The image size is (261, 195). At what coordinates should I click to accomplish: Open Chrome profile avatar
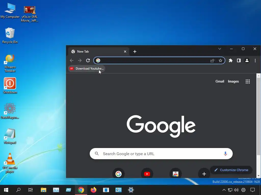click(247, 60)
